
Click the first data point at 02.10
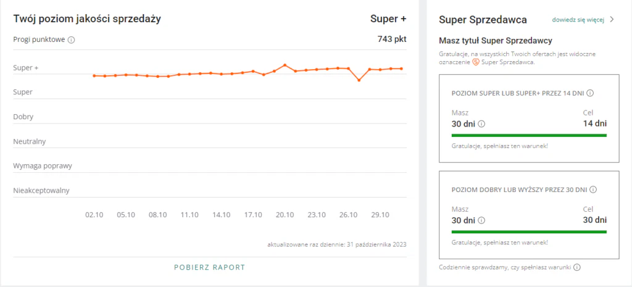pos(94,76)
